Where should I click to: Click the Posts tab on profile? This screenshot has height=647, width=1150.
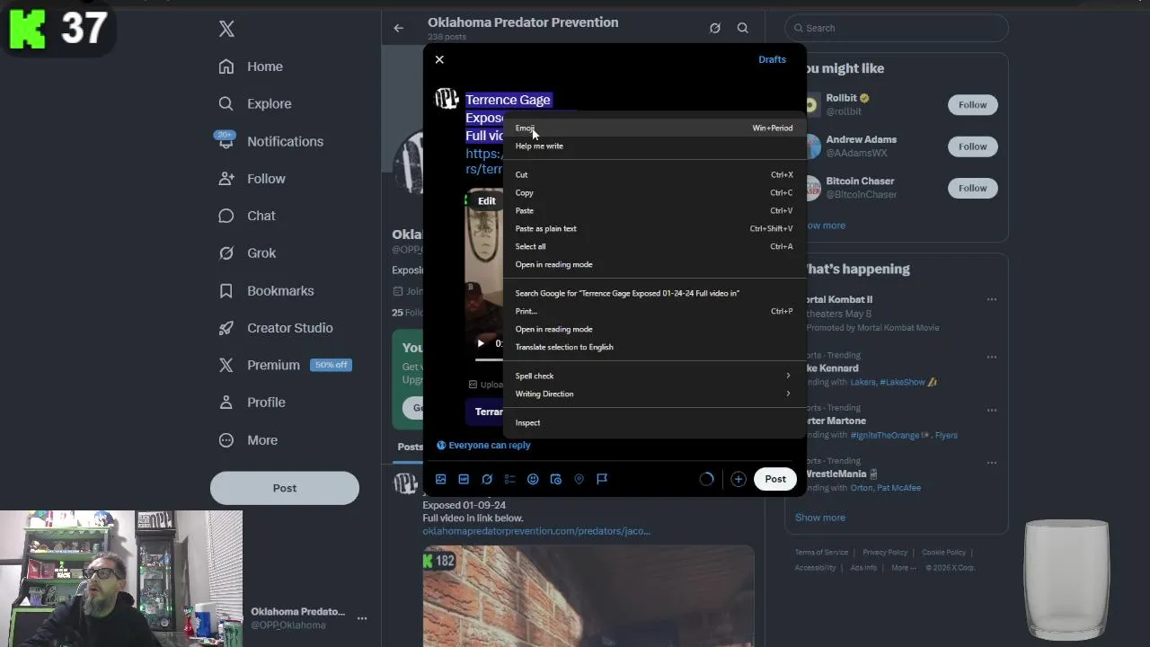[410, 447]
